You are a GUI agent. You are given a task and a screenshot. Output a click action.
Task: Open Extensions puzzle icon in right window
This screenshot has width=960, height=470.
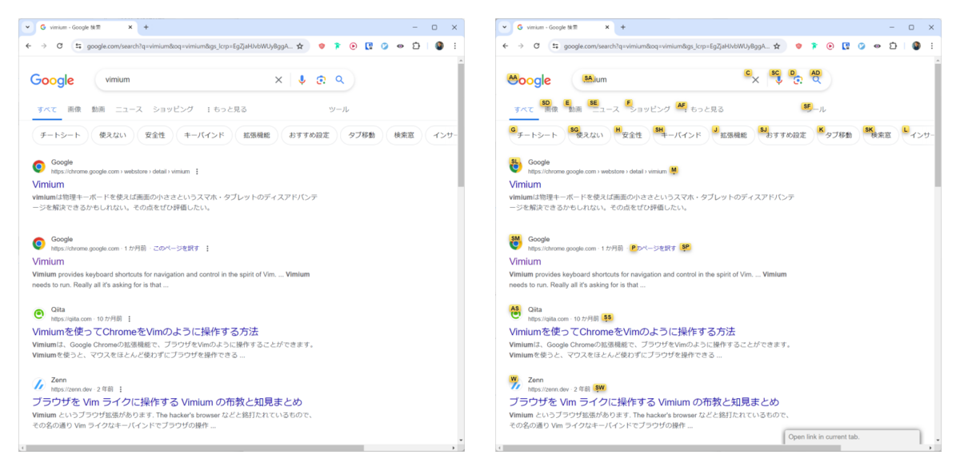click(893, 46)
